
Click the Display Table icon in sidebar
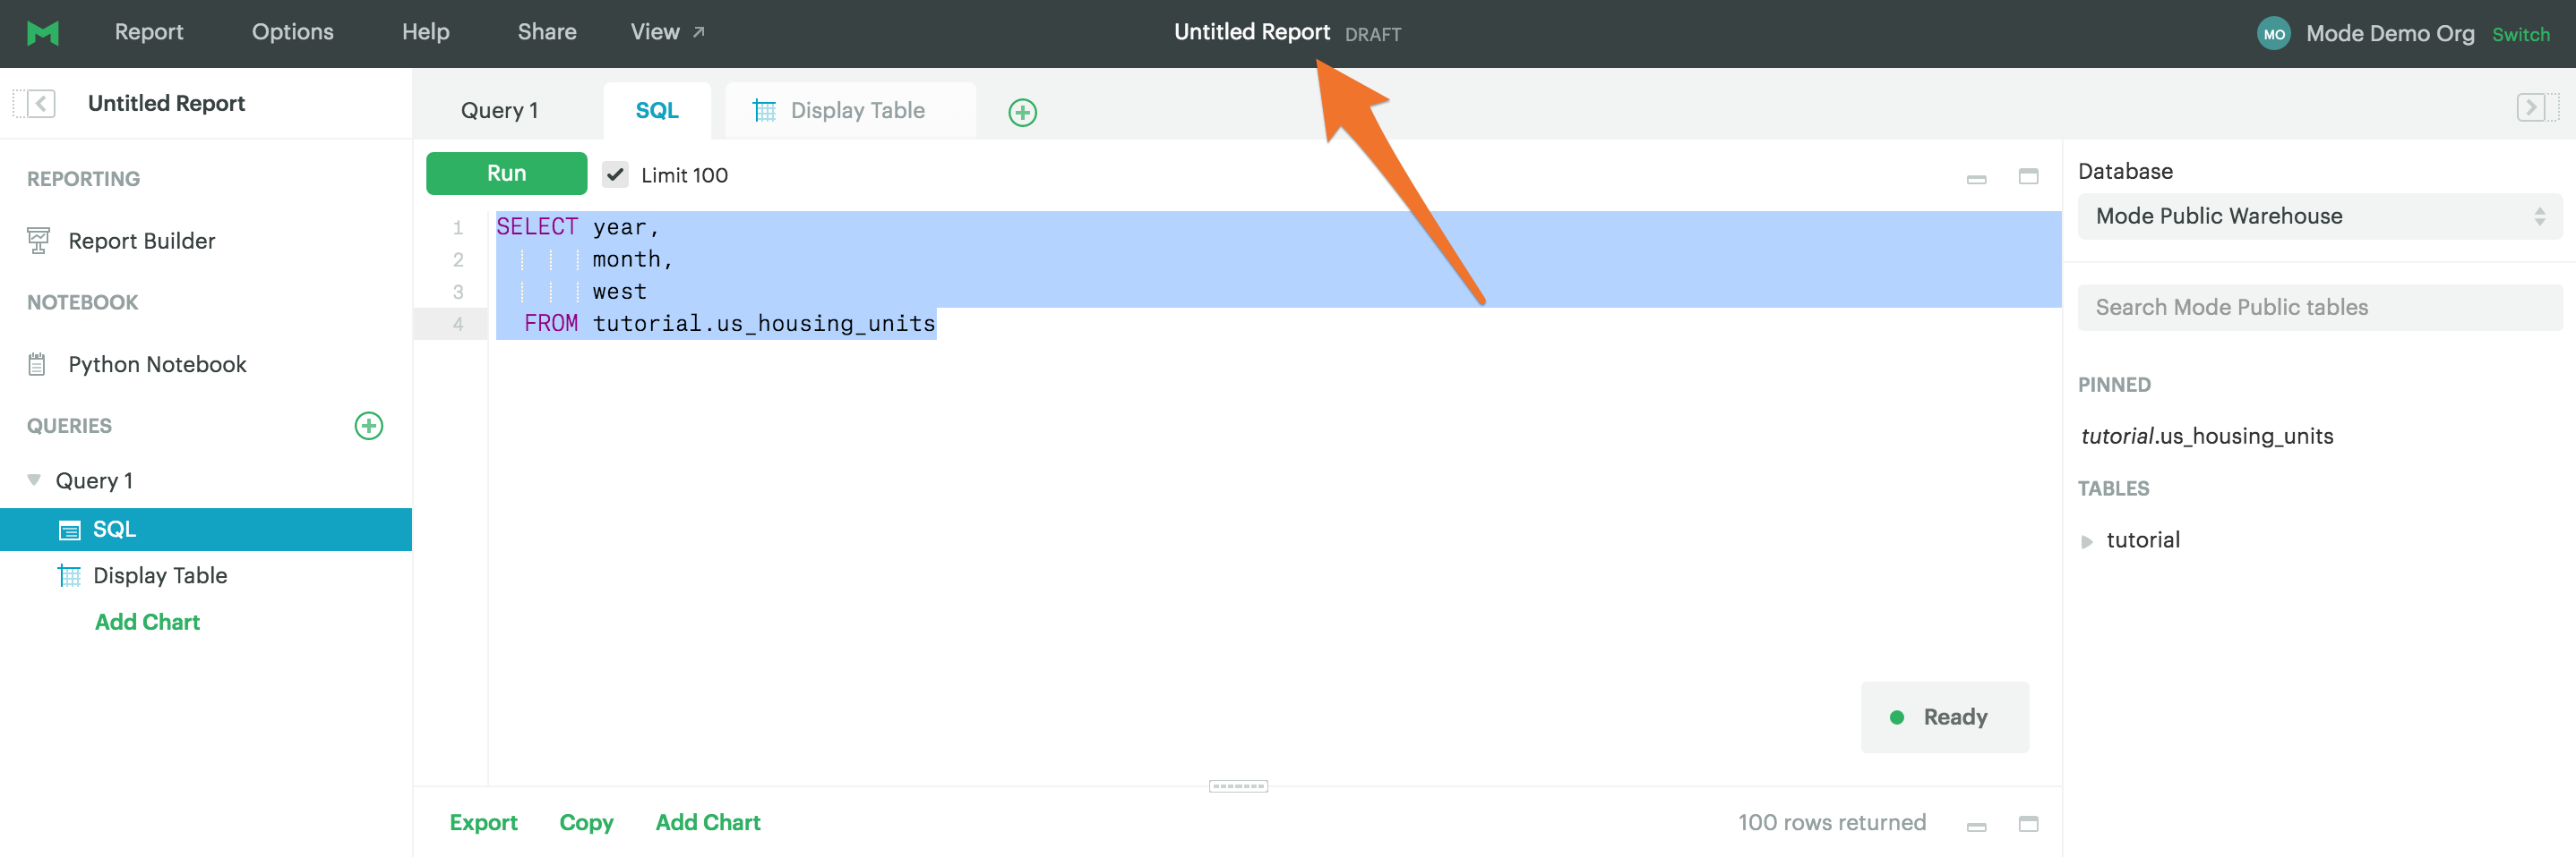tap(69, 575)
